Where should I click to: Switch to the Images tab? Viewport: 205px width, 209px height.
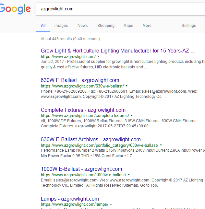[61, 26]
